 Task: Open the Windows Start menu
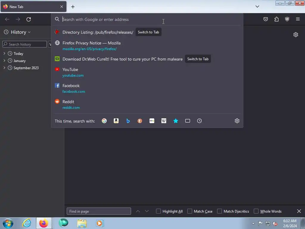(x=8, y=223)
